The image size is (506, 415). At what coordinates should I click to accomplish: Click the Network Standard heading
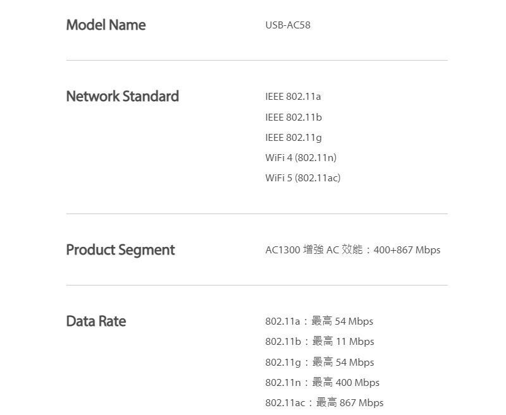[x=122, y=97]
